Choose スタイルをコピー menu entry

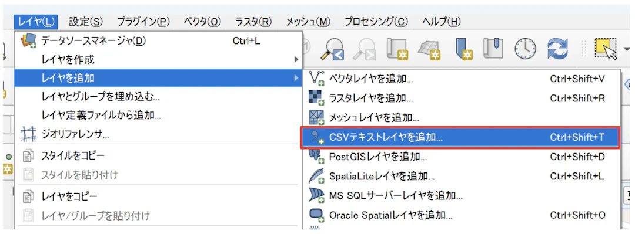(158, 155)
